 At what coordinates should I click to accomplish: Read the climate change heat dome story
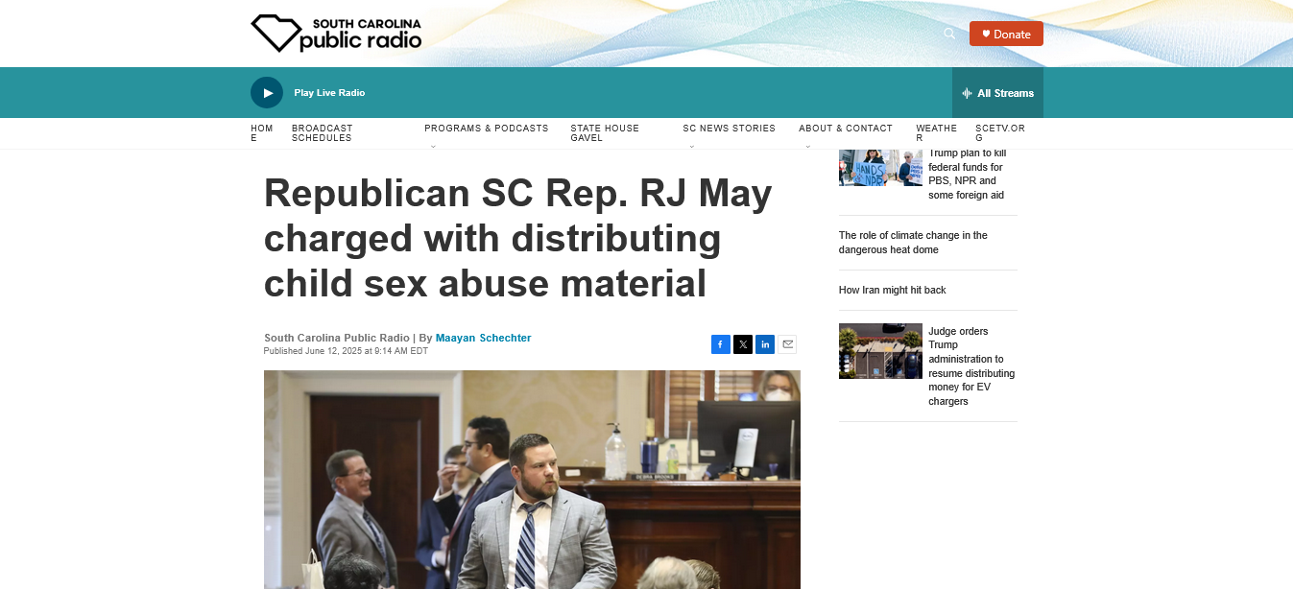(x=913, y=243)
